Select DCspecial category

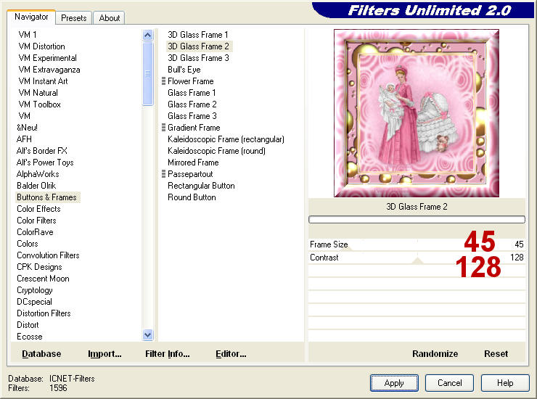click(34, 302)
